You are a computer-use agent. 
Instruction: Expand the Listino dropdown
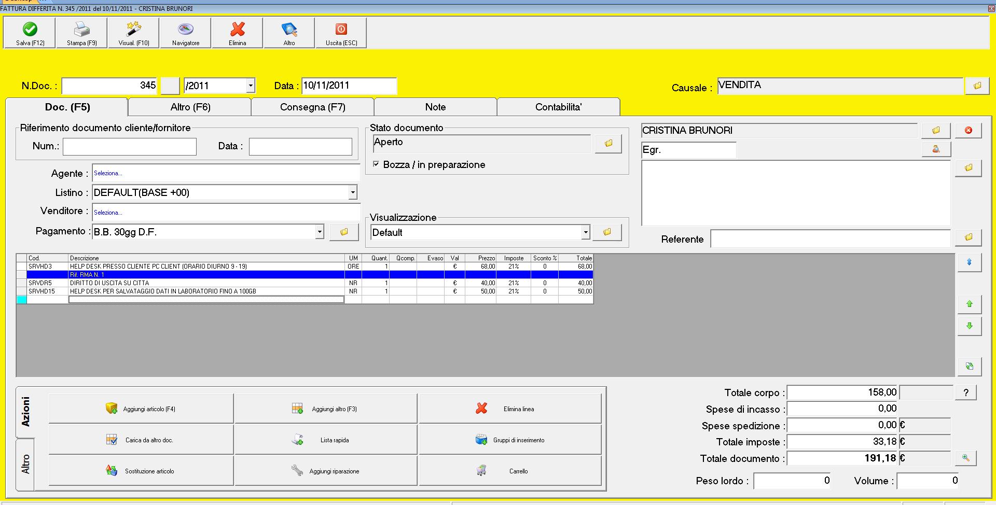[x=353, y=192]
